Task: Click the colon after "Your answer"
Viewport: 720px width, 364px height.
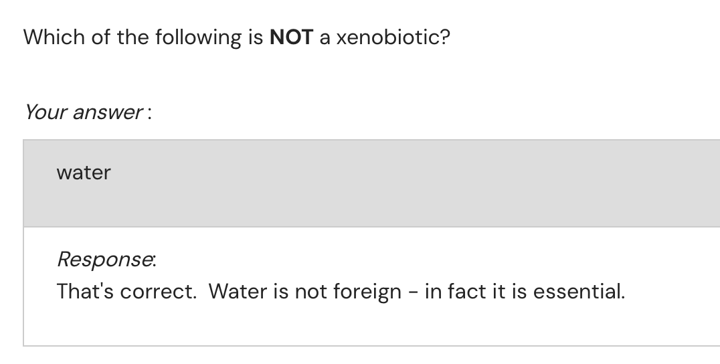Action: [x=149, y=113]
